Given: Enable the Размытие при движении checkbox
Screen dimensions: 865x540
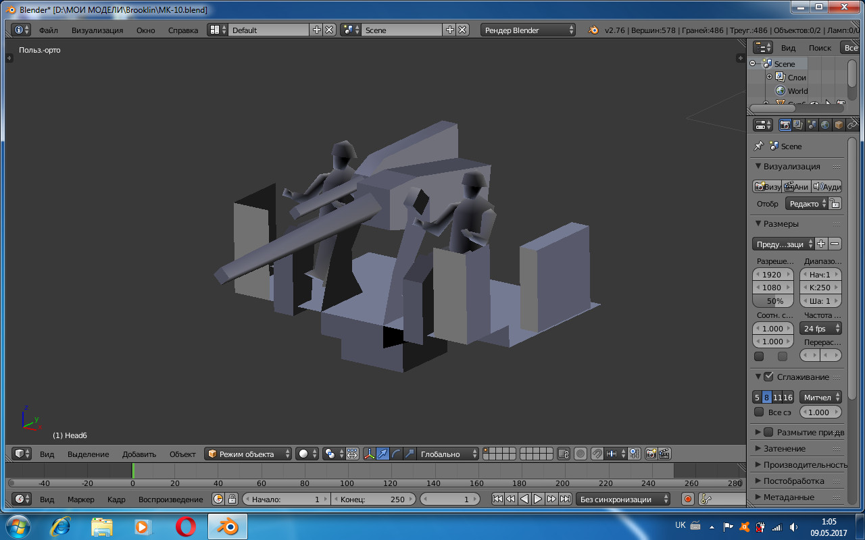Looking at the screenshot, I should click(768, 432).
